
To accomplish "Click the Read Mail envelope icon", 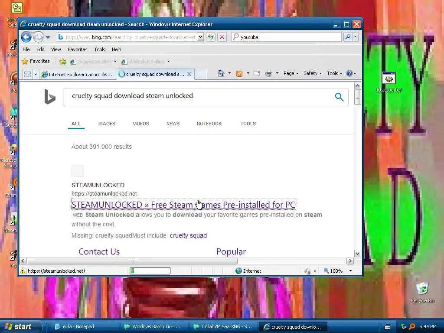I will point(257,74).
